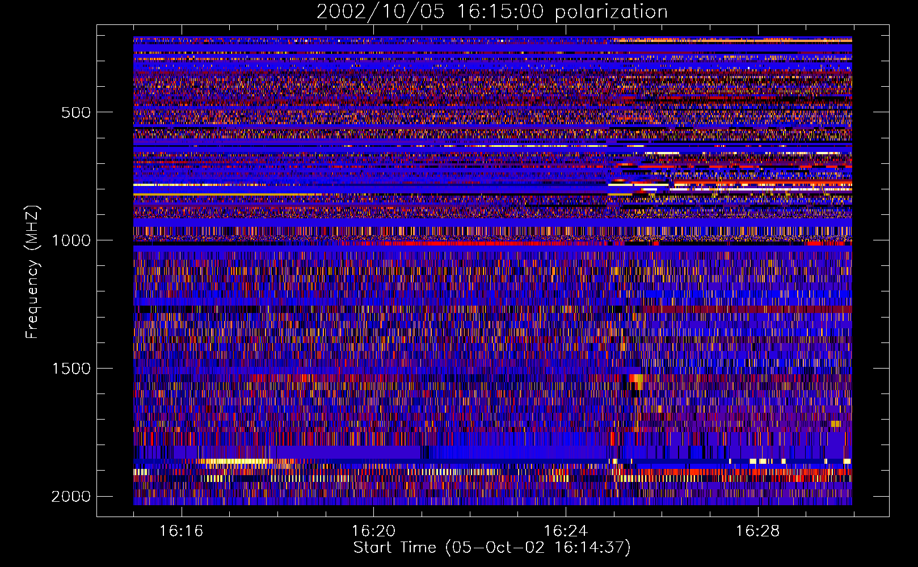Click the 16:16 time tick label
Screen dimensions: 918x567
[181, 531]
